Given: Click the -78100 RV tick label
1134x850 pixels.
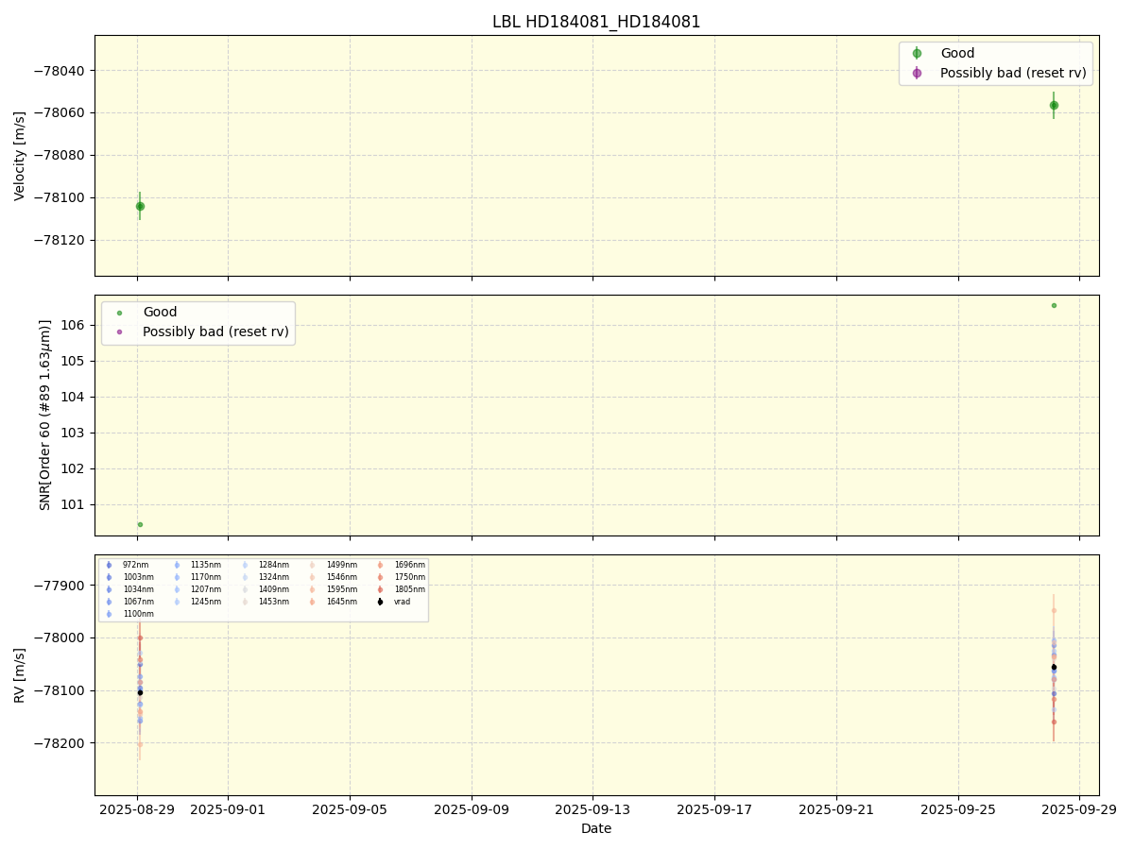Looking at the screenshot, I should (61, 691).
